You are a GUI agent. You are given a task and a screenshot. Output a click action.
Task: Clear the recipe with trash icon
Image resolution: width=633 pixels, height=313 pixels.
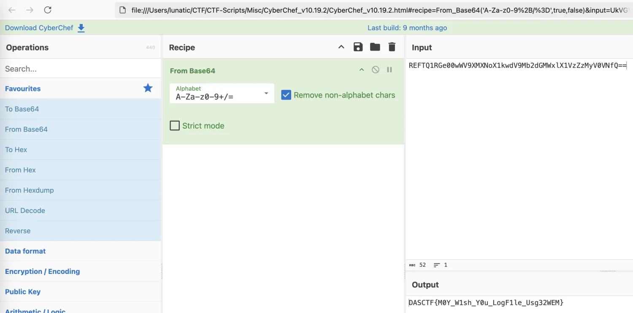392,47
